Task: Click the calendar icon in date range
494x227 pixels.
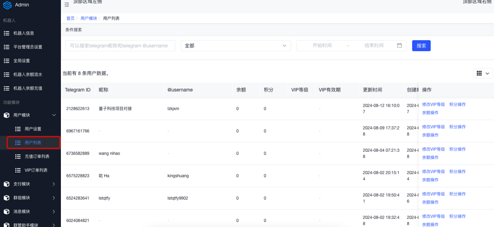Action: coord(399,45)
